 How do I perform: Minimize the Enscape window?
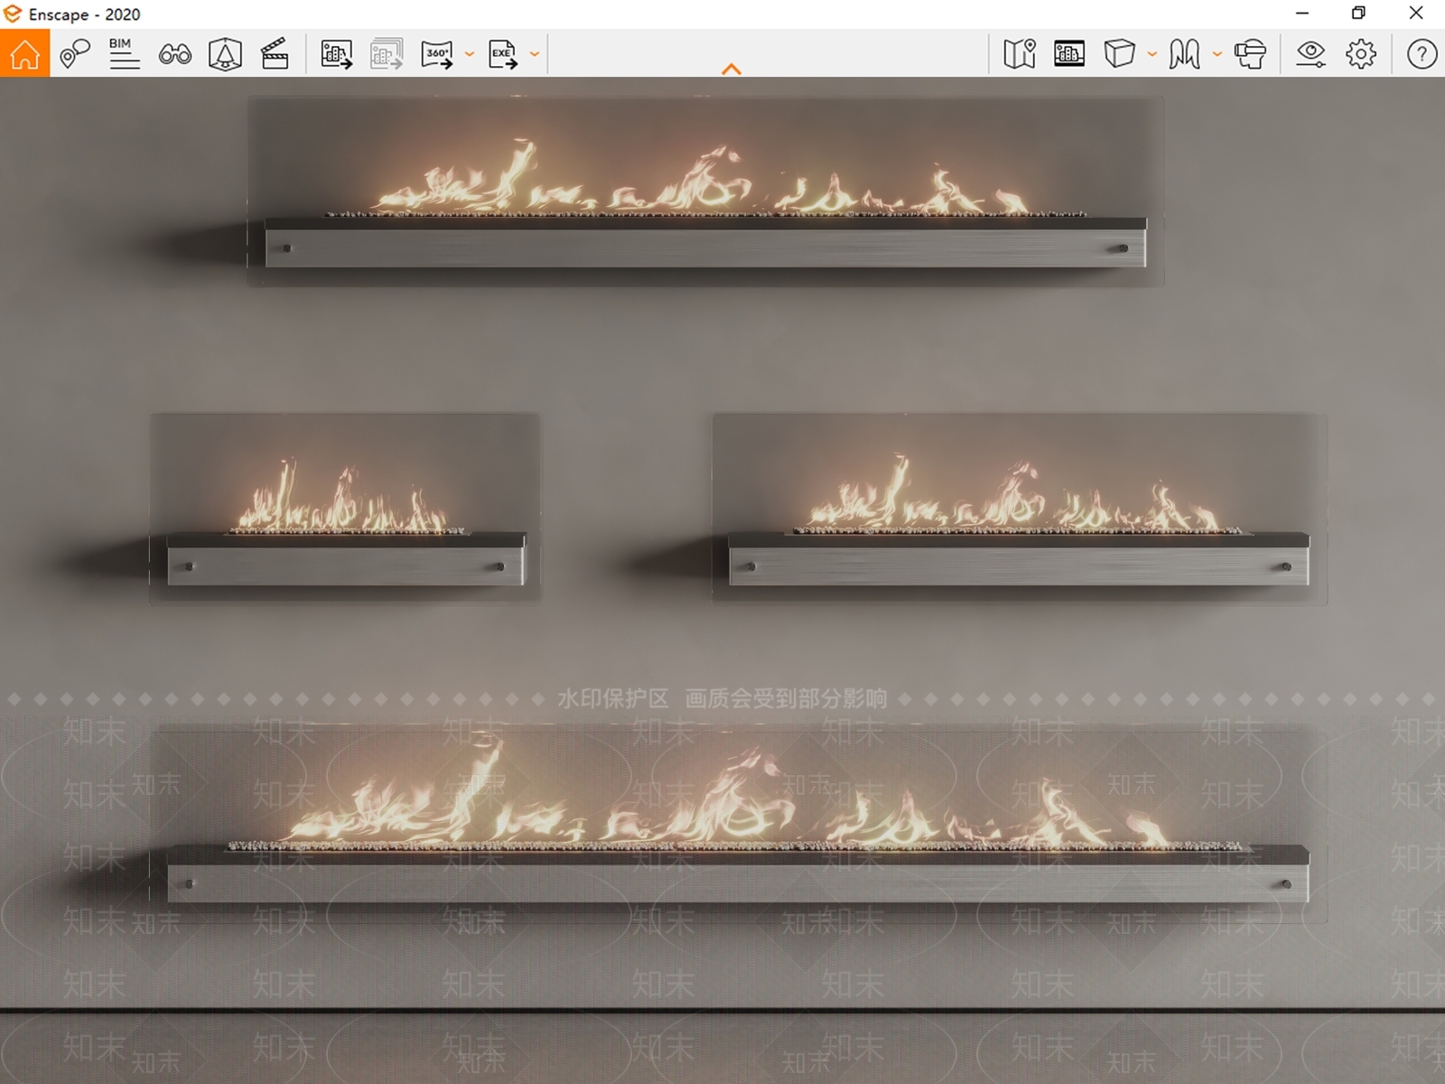(1302, 14)
